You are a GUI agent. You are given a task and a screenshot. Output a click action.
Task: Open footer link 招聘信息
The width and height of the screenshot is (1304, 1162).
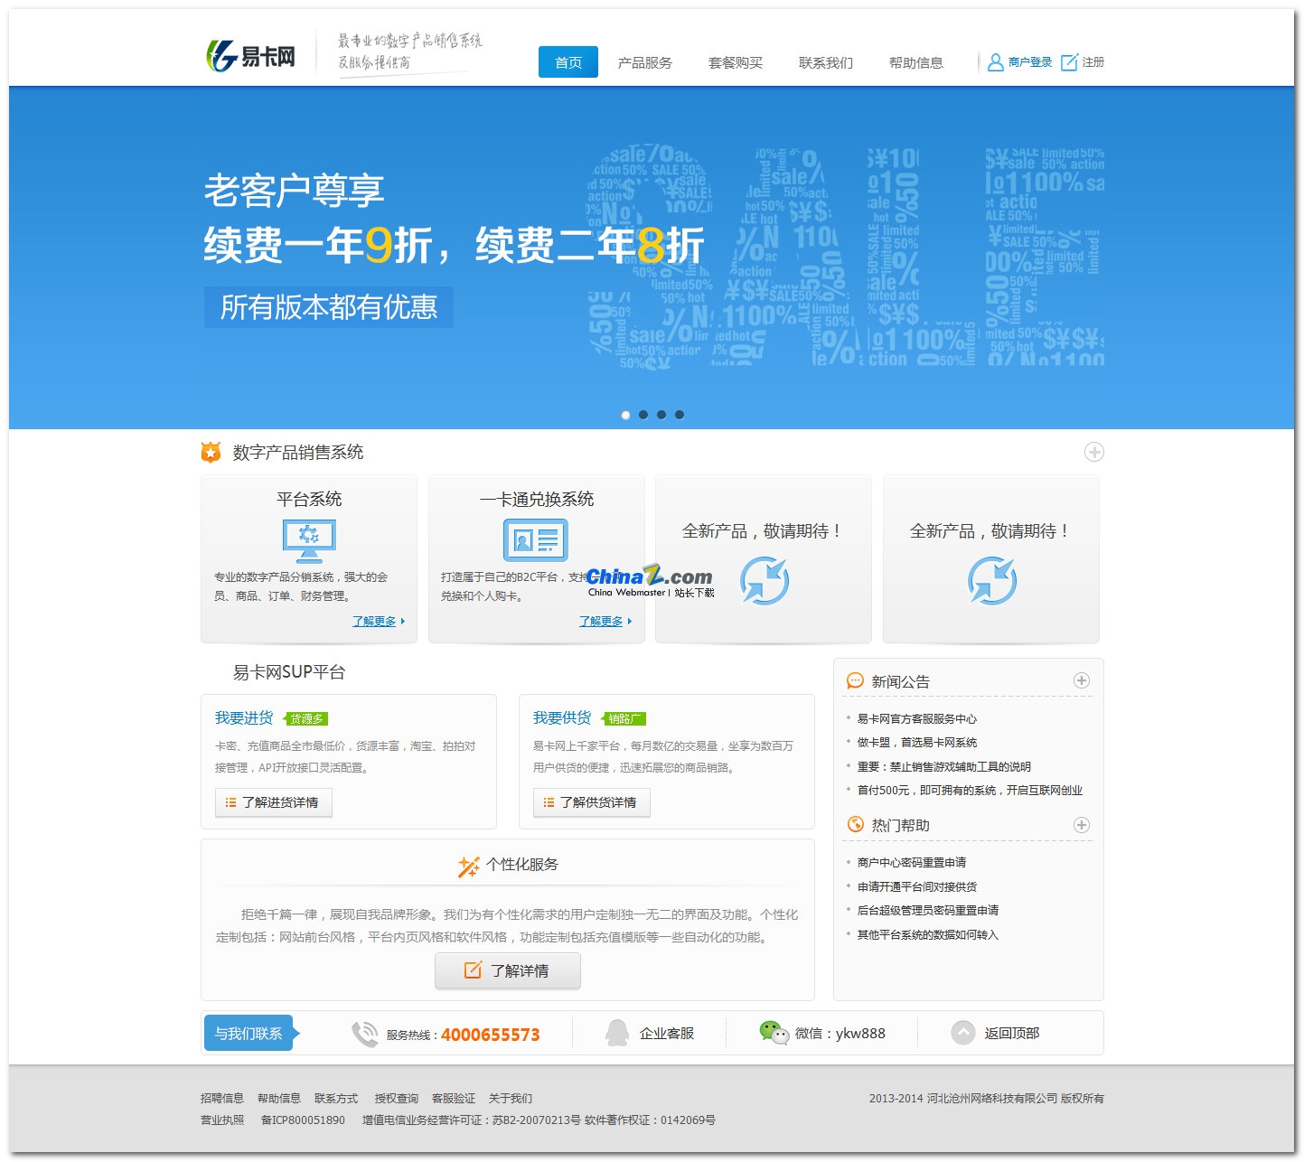click(222, 1099)
